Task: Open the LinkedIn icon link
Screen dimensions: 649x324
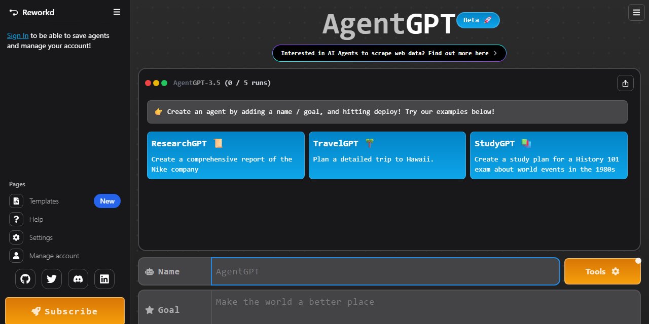Action: point(104,279)
